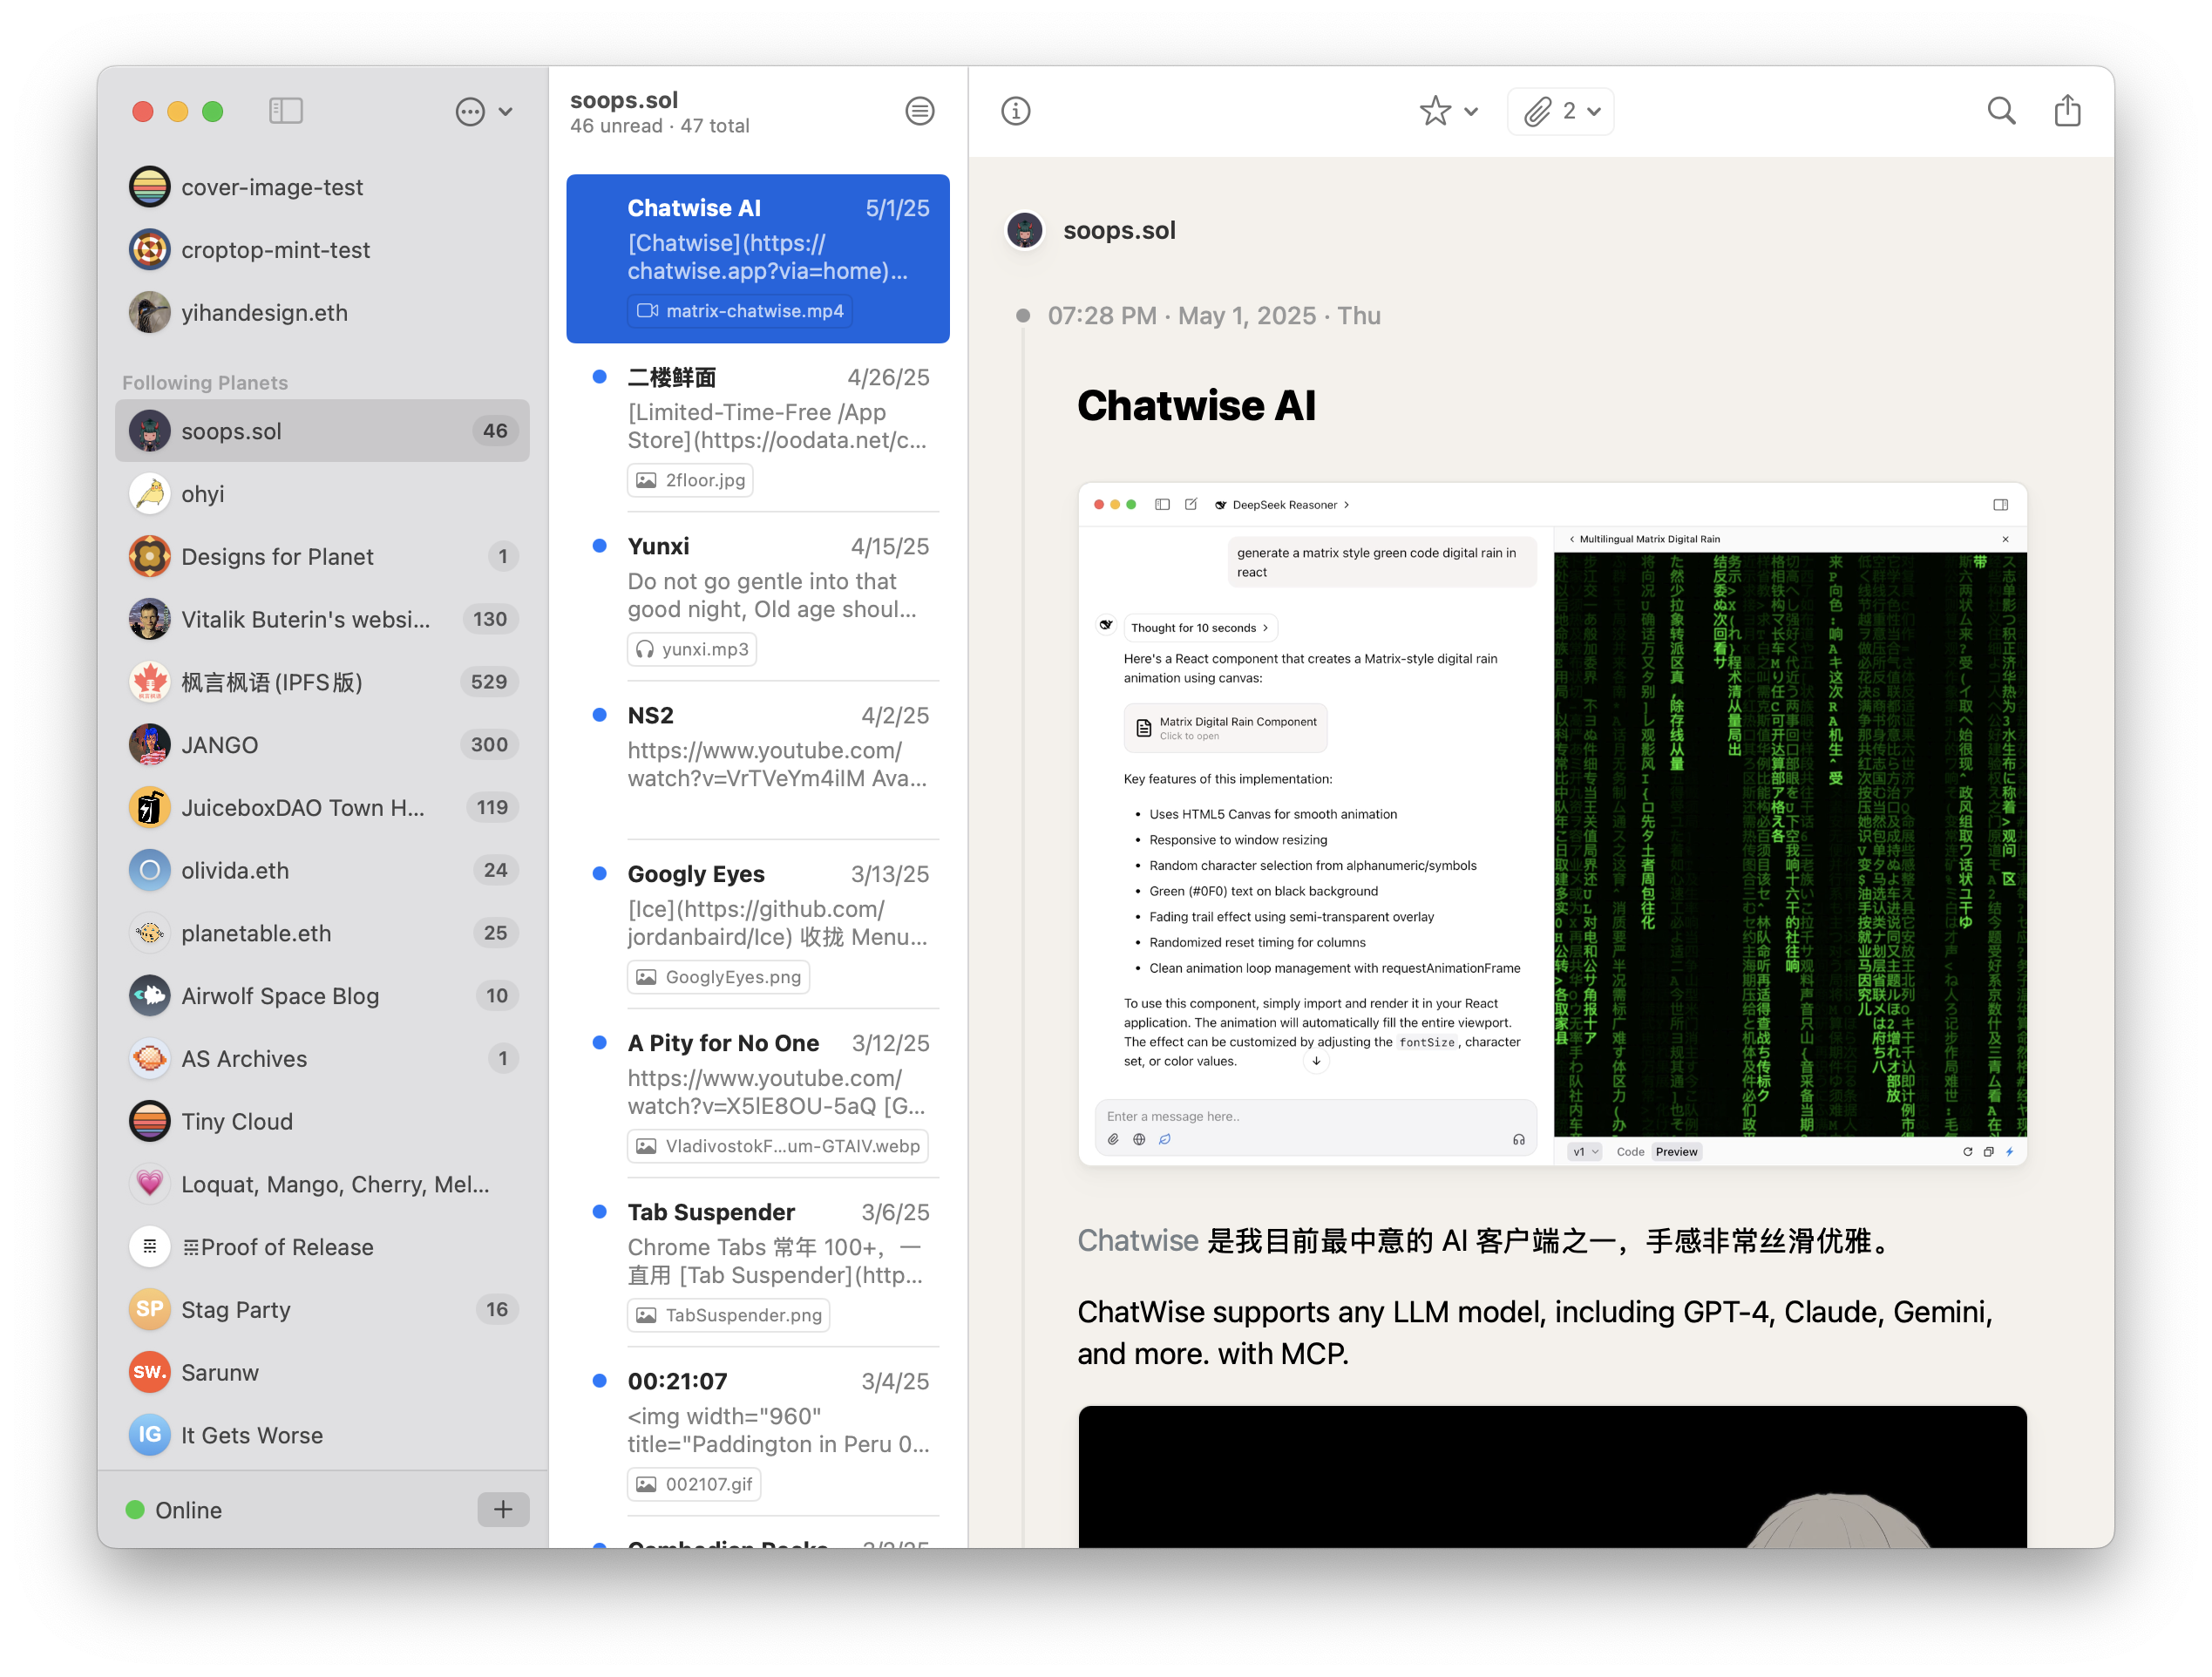Open the ellipsis circle actions menu
Viewport: 2212px width, 1677px height.
[x=471, y=111]
